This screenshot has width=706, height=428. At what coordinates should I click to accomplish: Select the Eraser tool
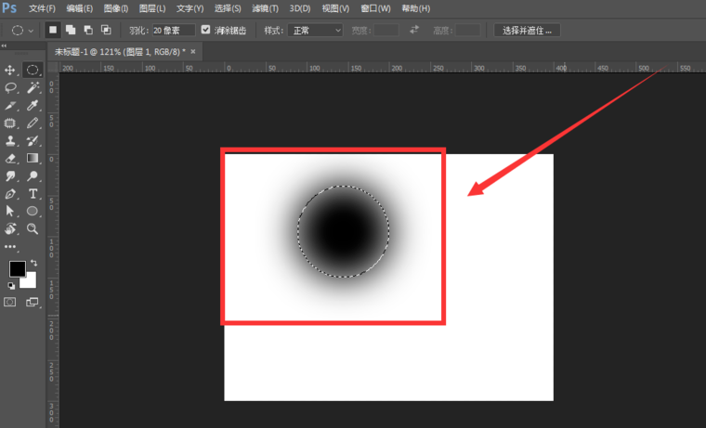10,158
